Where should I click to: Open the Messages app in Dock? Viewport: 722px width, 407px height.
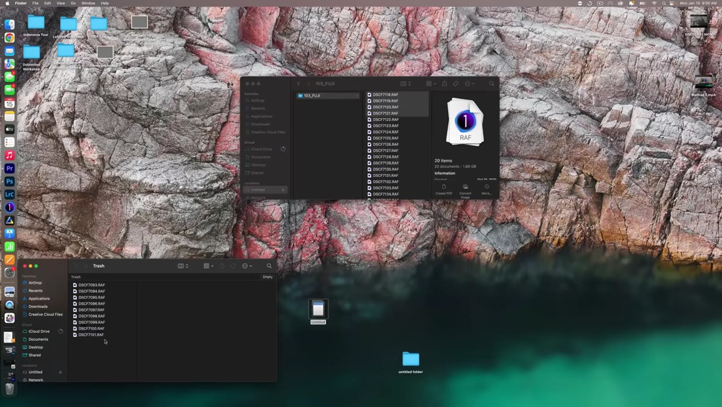click(10, 77)
